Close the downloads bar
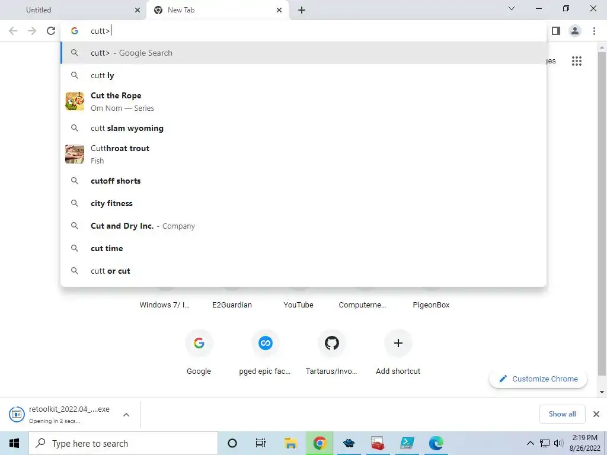 point(596,414)
